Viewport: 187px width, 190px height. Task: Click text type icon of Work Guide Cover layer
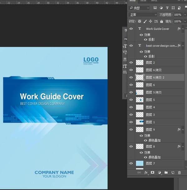pos(140,29)
